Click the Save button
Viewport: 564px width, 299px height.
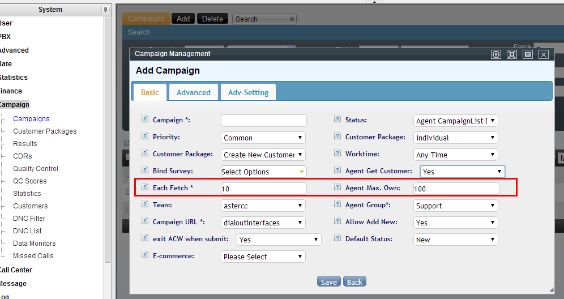[328, 282]
